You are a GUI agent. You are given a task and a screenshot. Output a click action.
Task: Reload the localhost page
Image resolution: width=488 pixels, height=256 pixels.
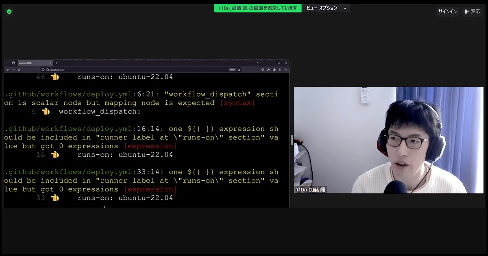(19, 69)
